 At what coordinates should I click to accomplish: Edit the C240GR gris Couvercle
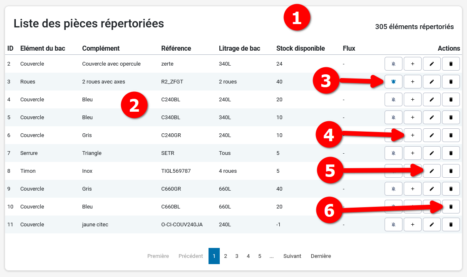click(432, 135)
